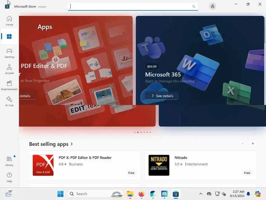Open the Home section in sidebar

click(9, 21)
